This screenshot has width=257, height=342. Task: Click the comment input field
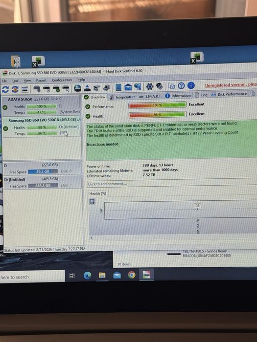tap(172, 184)
